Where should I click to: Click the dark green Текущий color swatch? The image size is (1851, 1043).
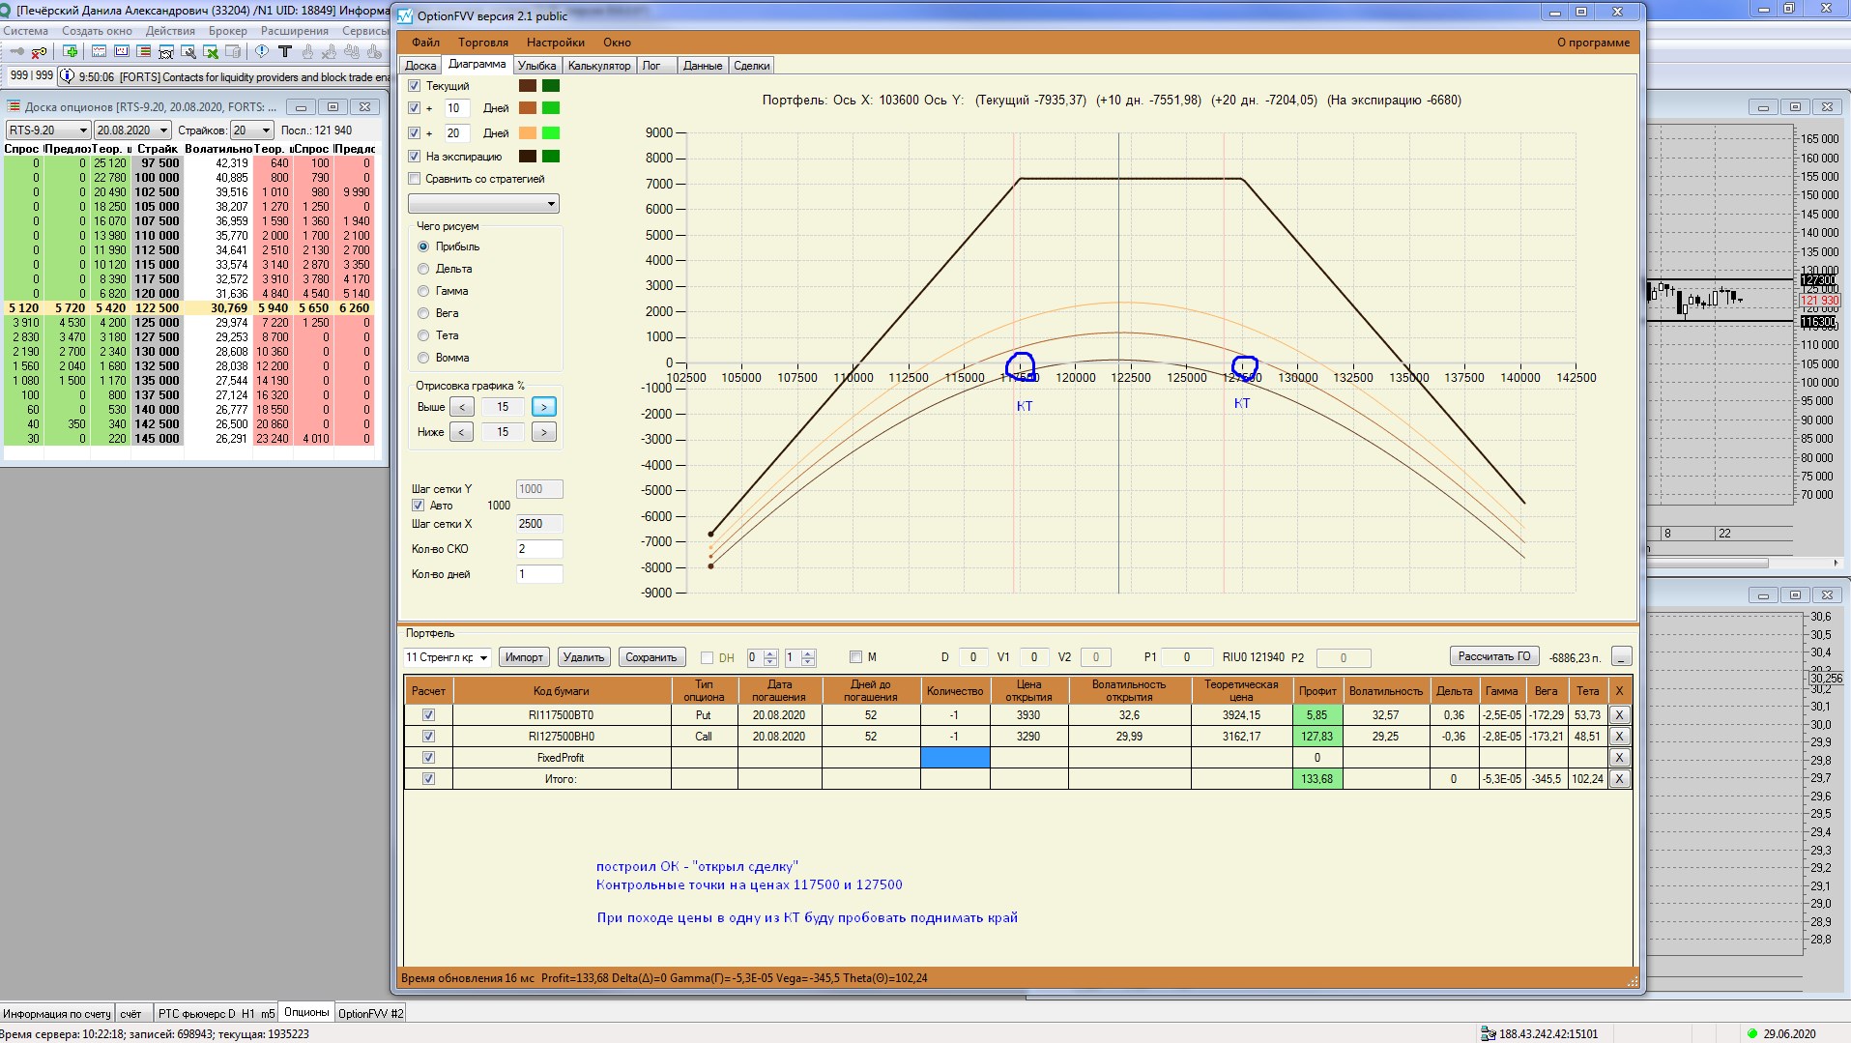[551, 86]
